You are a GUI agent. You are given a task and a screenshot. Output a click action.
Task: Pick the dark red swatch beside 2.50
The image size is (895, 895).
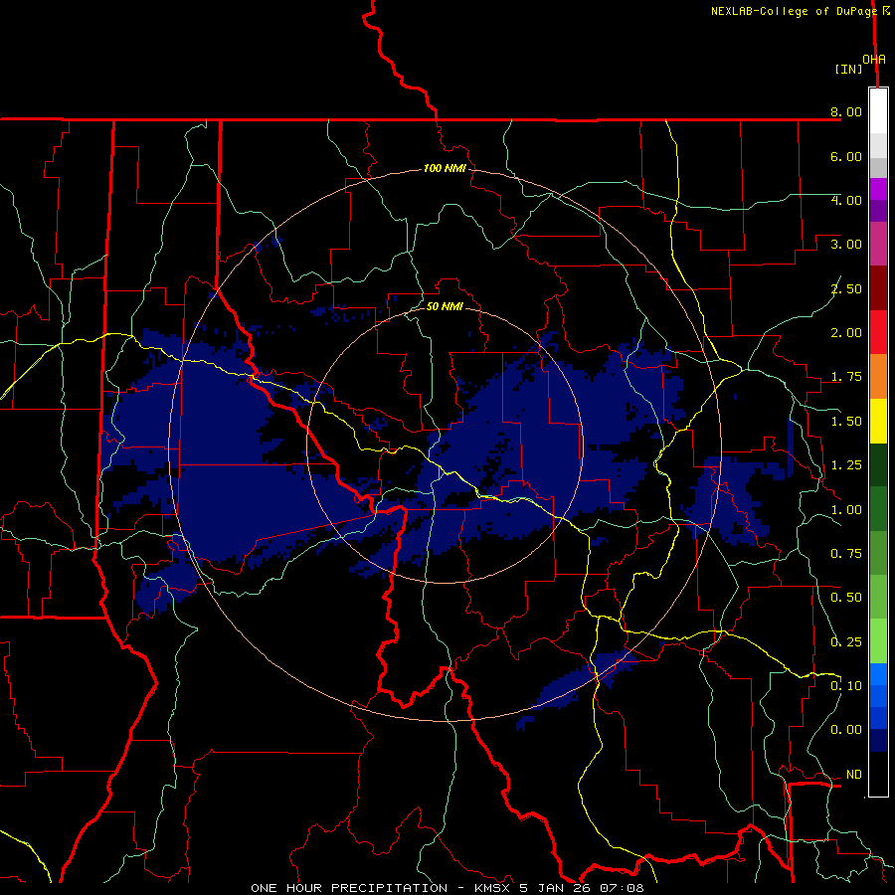pyautogui.click(x=878, y=288)
